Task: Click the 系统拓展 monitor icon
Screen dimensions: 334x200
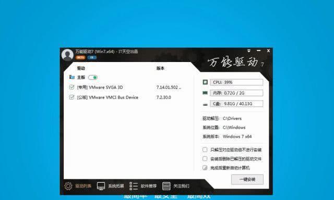Action: coord(101,186)
